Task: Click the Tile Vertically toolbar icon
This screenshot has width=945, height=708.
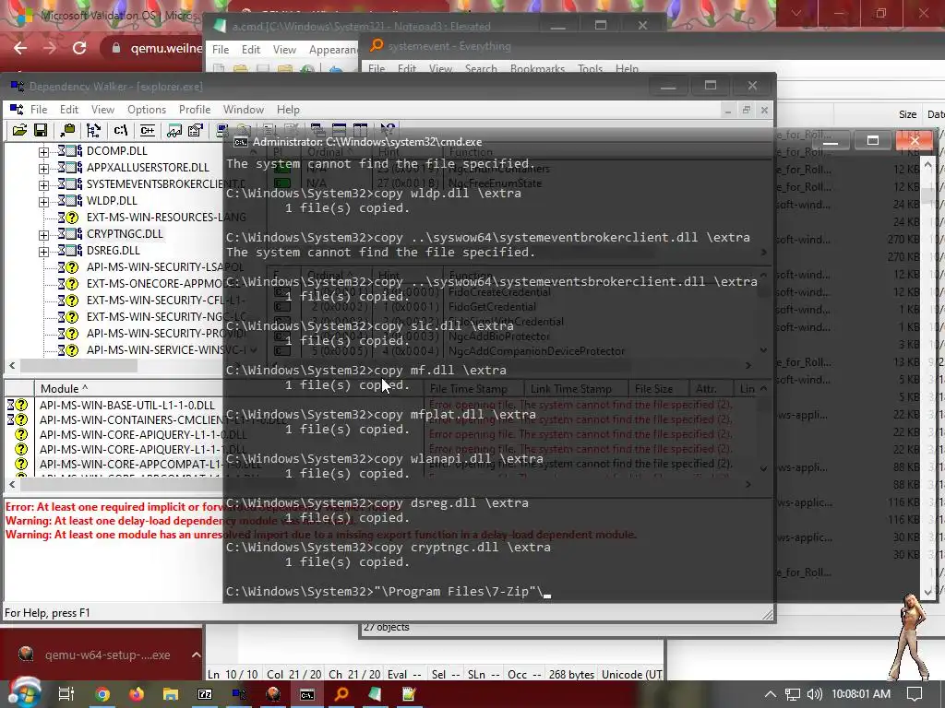Action: tap(360, 130)
